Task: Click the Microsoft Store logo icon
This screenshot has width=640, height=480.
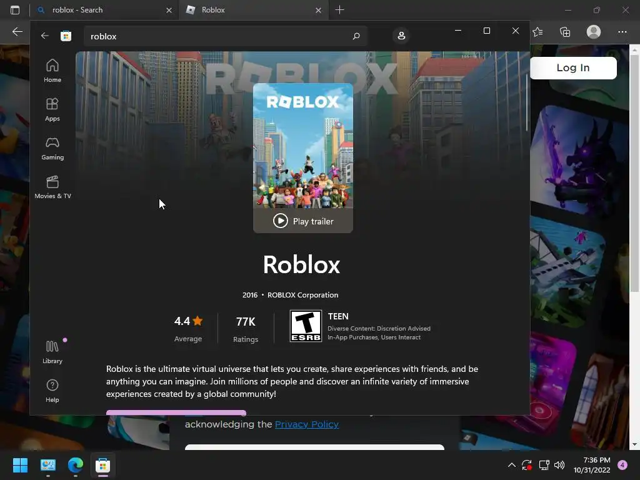Action: tap(66, 36)
